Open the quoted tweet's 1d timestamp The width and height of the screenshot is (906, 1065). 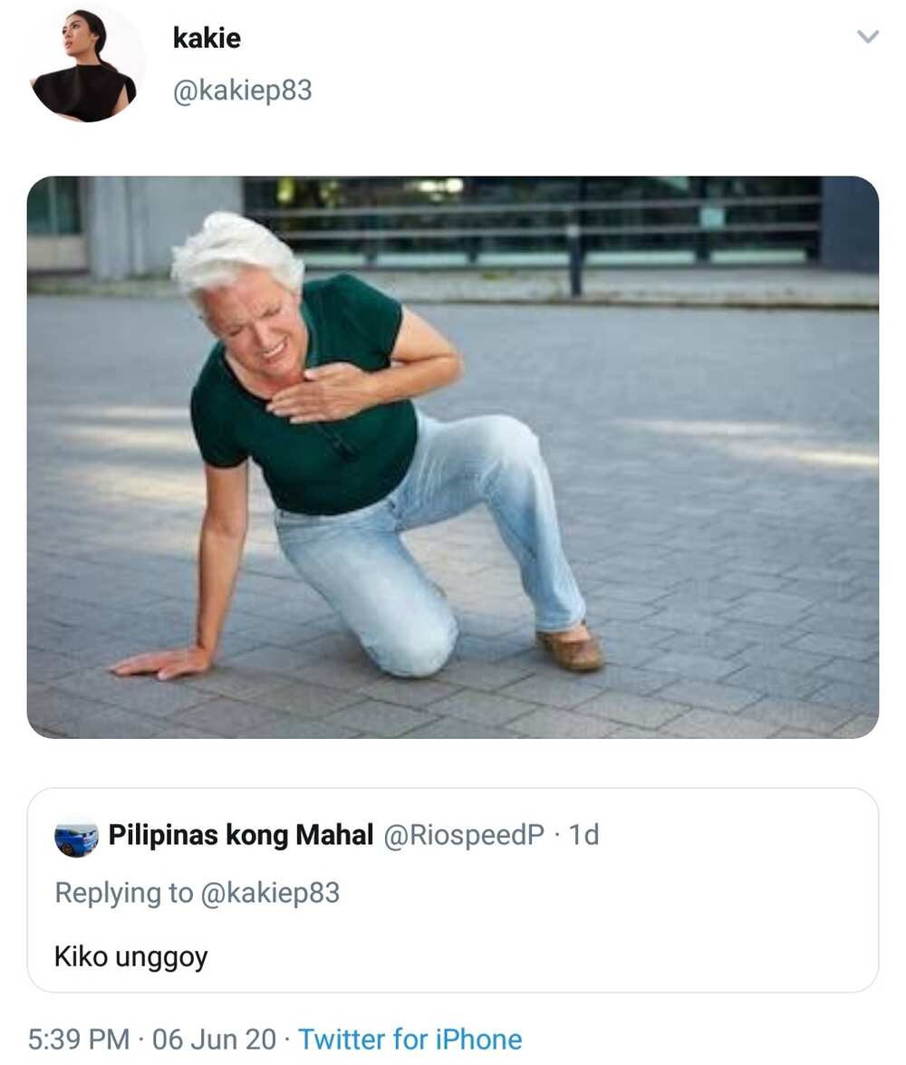(583, 835)
